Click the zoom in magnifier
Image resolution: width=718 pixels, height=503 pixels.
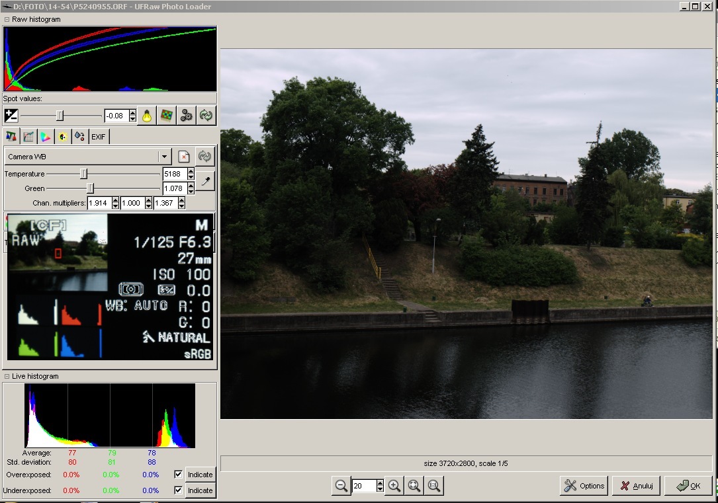click(394, 486)
